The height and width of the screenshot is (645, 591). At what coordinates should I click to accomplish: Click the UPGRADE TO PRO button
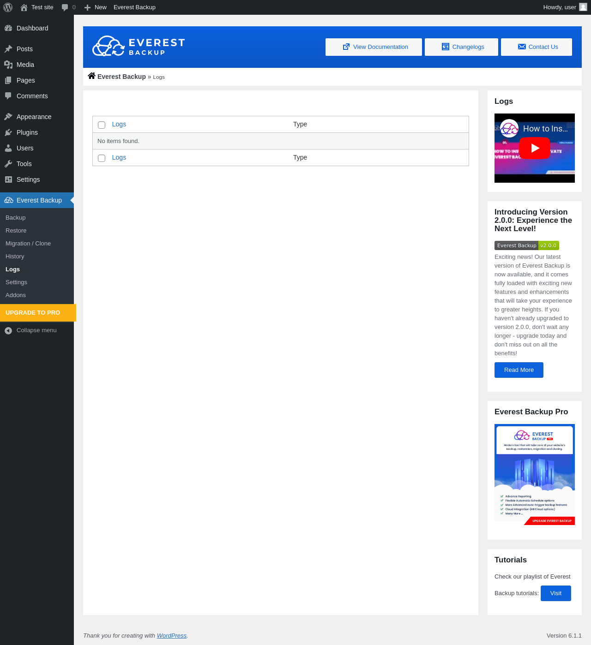coord(38,313)
